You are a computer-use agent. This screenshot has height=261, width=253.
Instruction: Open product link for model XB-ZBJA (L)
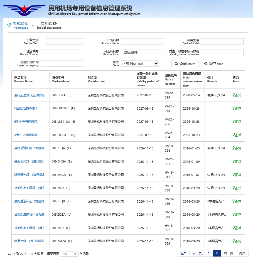(29, 188)
